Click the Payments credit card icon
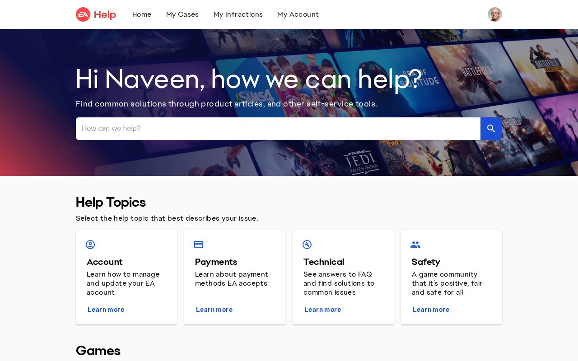The image size is (578, 361). (x=199, y=245)
